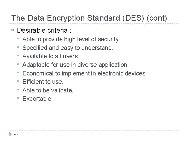Click the bullet marker before Adaptable for use
The image size is (188, 141).
[18, 65]
